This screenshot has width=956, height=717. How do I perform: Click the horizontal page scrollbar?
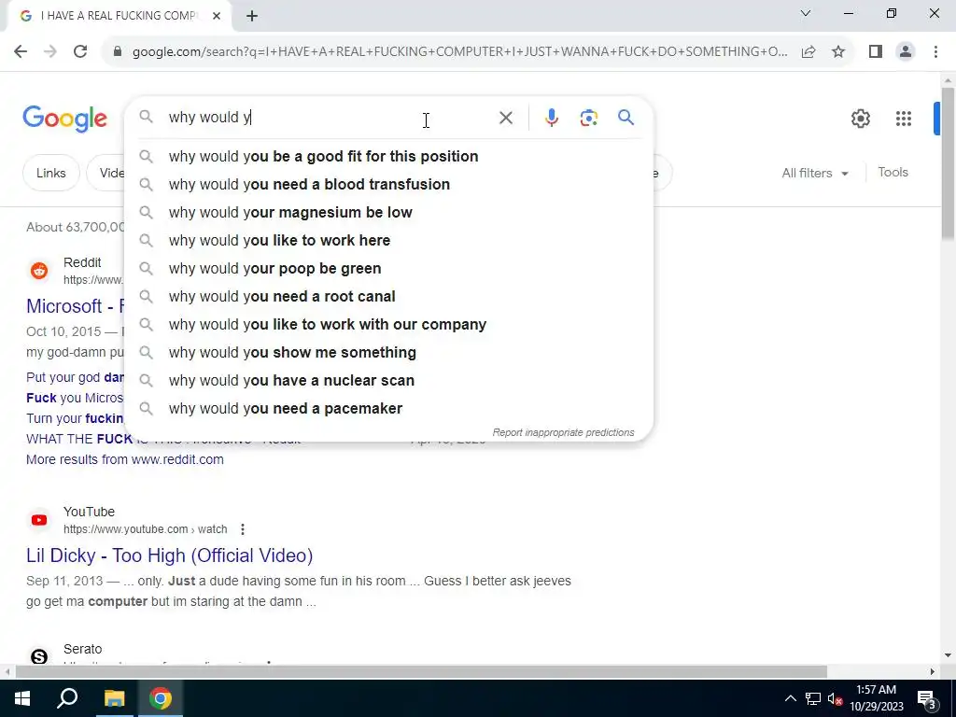[421, 671]
